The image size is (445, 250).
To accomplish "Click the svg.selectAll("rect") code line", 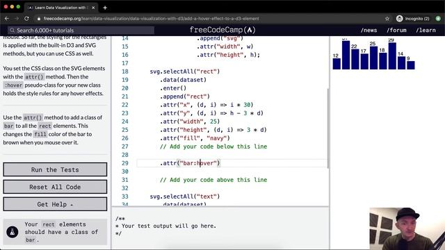I will [x=185, y=72].
